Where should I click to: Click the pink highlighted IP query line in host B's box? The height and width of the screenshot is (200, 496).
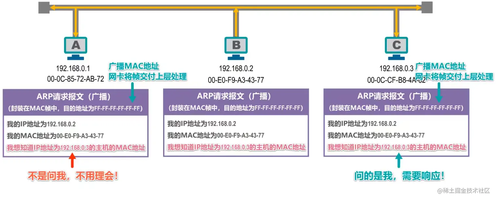(x=236, y=147)
